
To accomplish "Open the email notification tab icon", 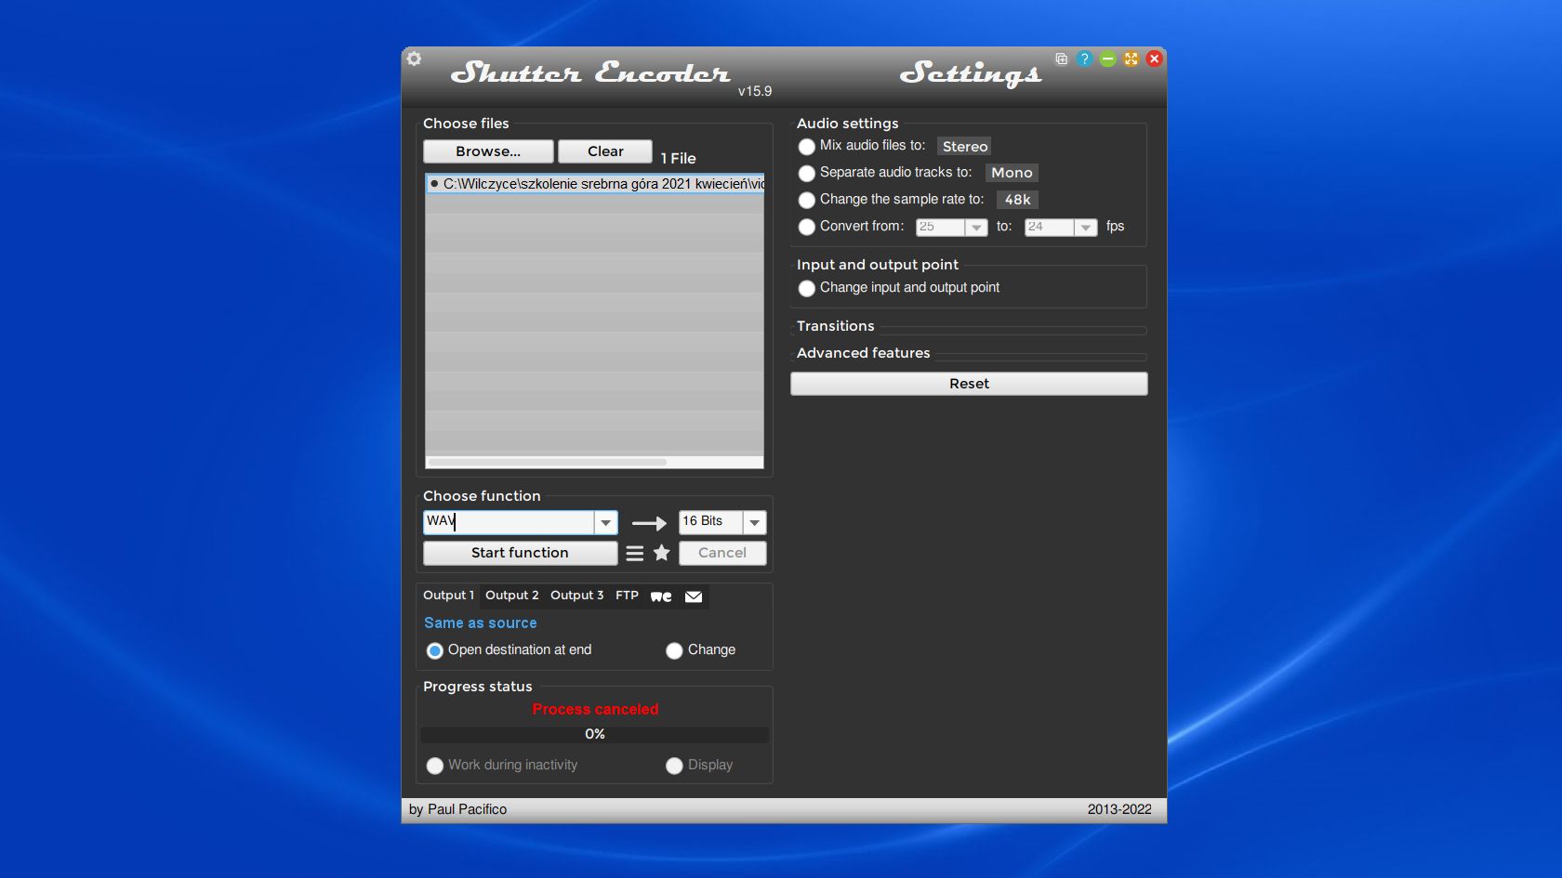I will tap(694, 596).
